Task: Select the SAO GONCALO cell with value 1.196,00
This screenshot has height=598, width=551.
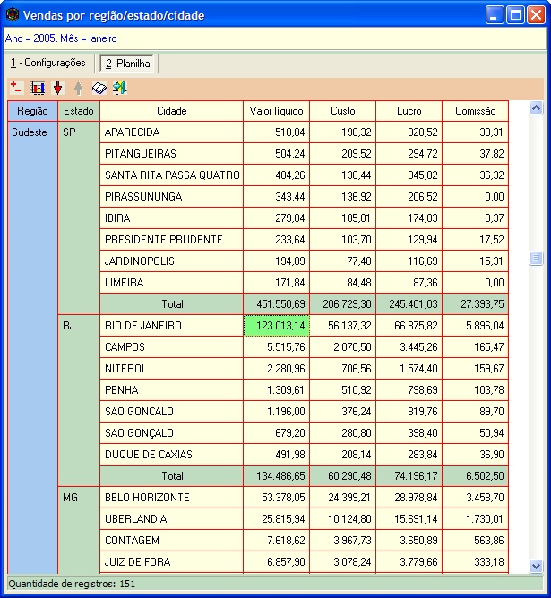Action: point(171,412)
